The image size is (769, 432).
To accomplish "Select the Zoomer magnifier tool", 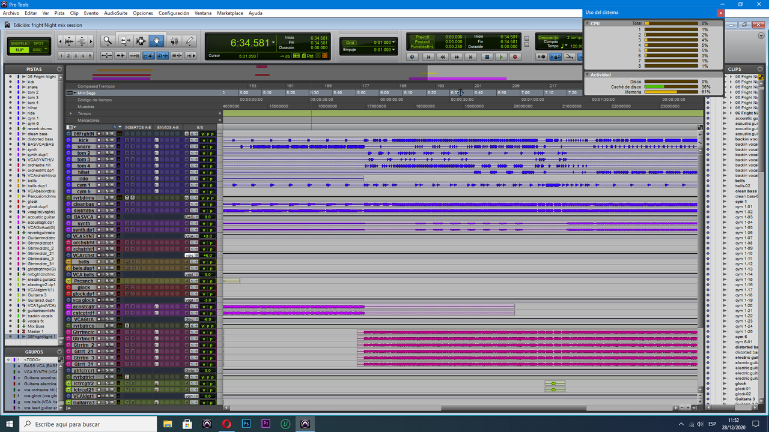I will tap(108, 41).
